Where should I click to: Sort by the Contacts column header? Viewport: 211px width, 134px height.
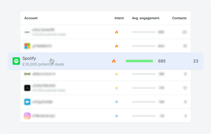tap(179, 18)
